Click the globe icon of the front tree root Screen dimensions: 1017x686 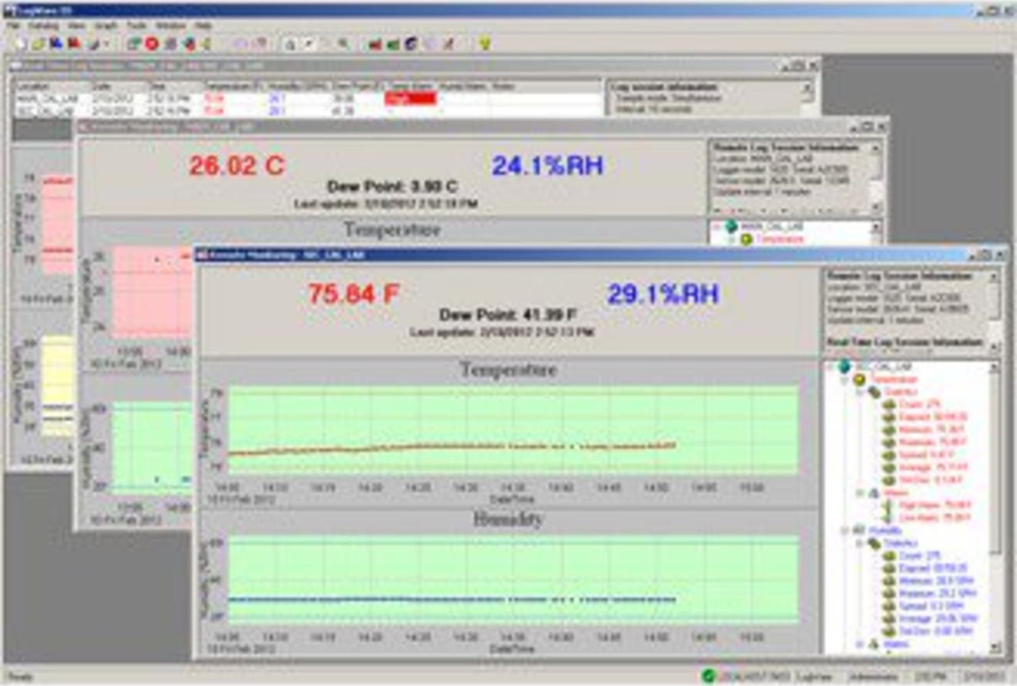[844, 367]
